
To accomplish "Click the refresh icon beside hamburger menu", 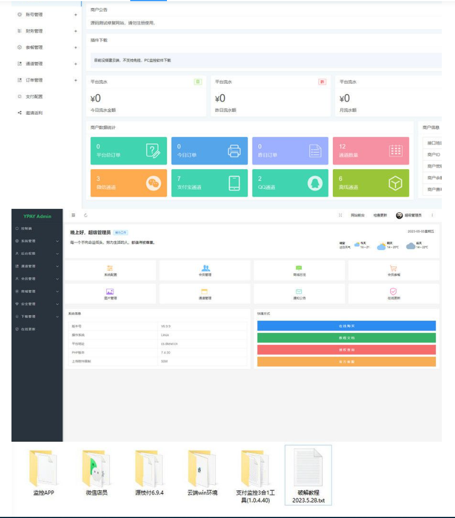I will [x=85, y=215].
